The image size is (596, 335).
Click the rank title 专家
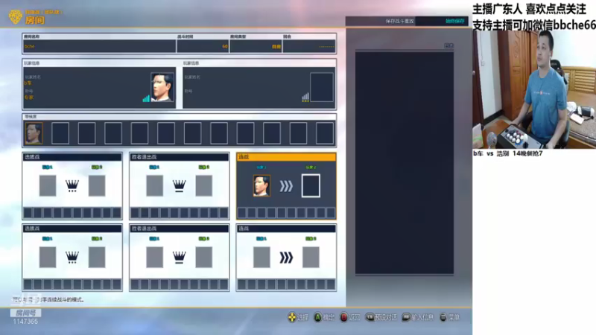pyautogui.click(x=29, y=98)
